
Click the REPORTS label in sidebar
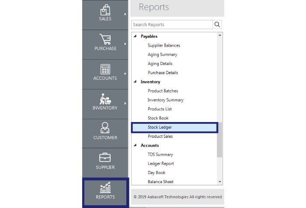(105, 197)
